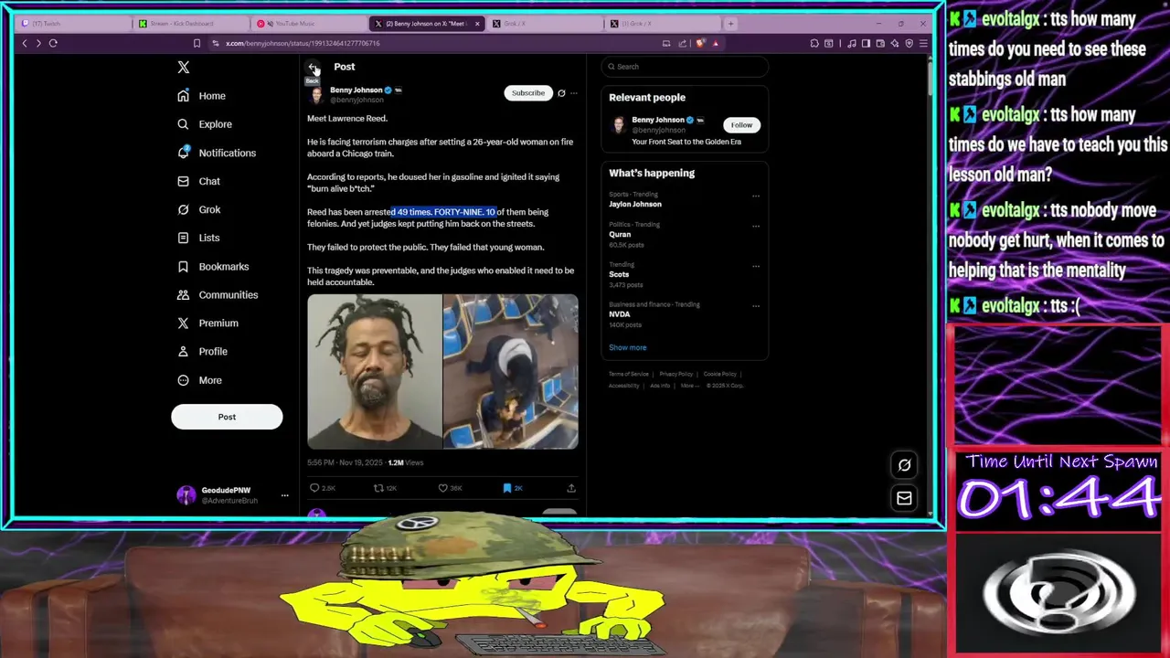
Task: Open the train surveillance image
Action: click(x=510, y=371)
